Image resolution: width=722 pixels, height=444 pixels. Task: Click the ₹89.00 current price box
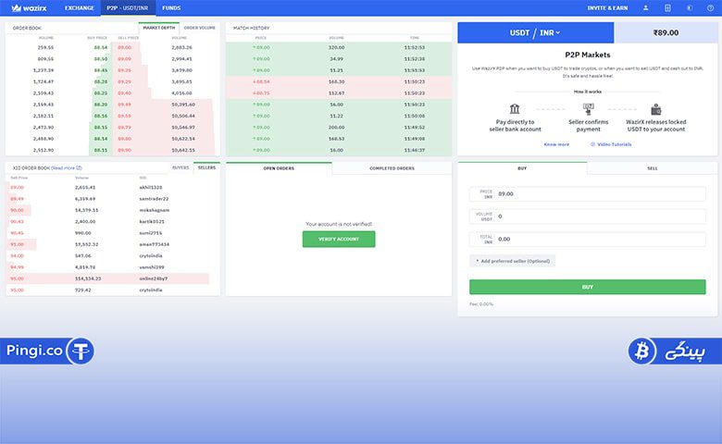coord(666,32)
